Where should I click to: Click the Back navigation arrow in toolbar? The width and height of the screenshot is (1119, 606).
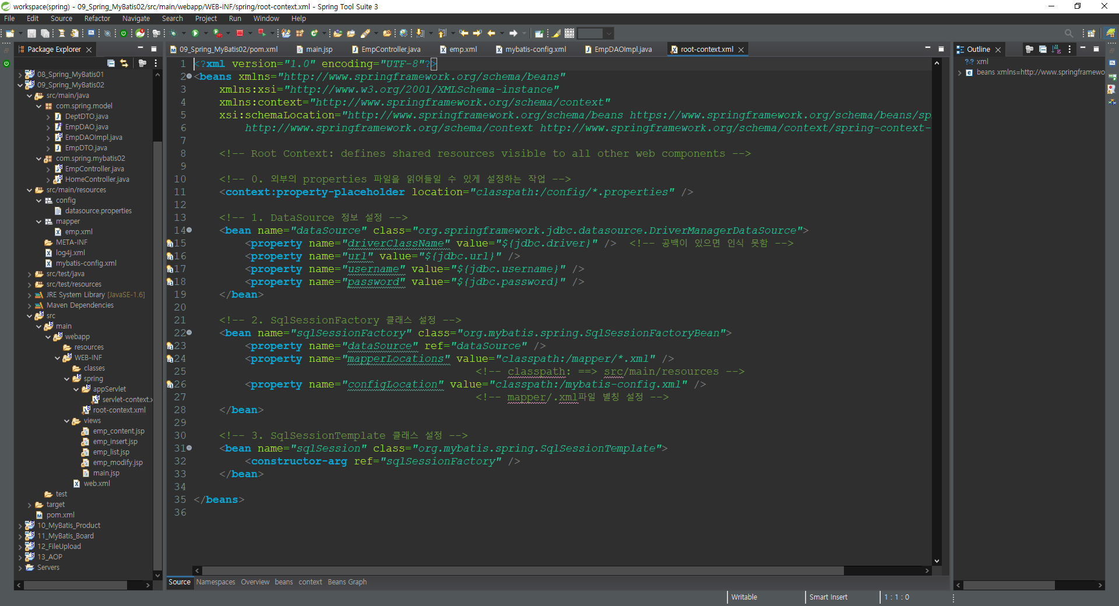click(491, 33)
